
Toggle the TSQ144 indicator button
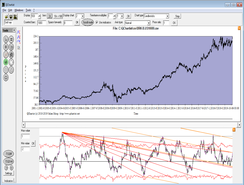(x=8, y=162)
